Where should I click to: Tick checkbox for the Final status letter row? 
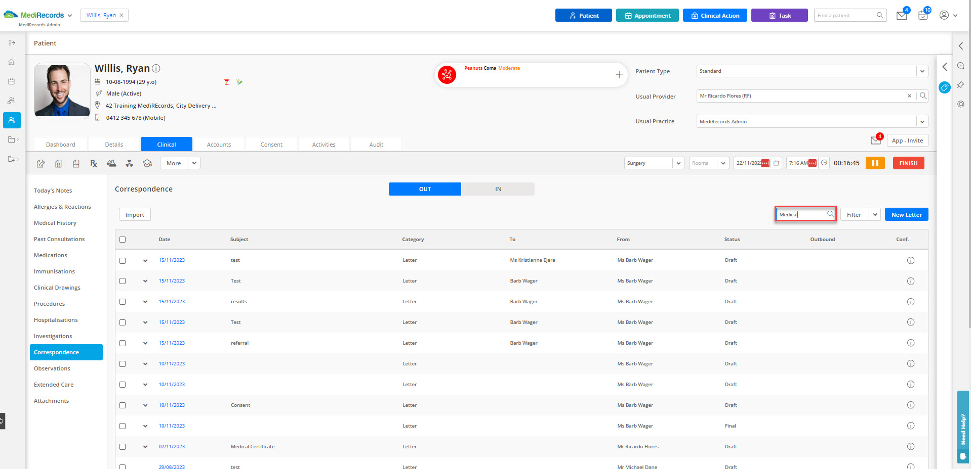[123, 426]
